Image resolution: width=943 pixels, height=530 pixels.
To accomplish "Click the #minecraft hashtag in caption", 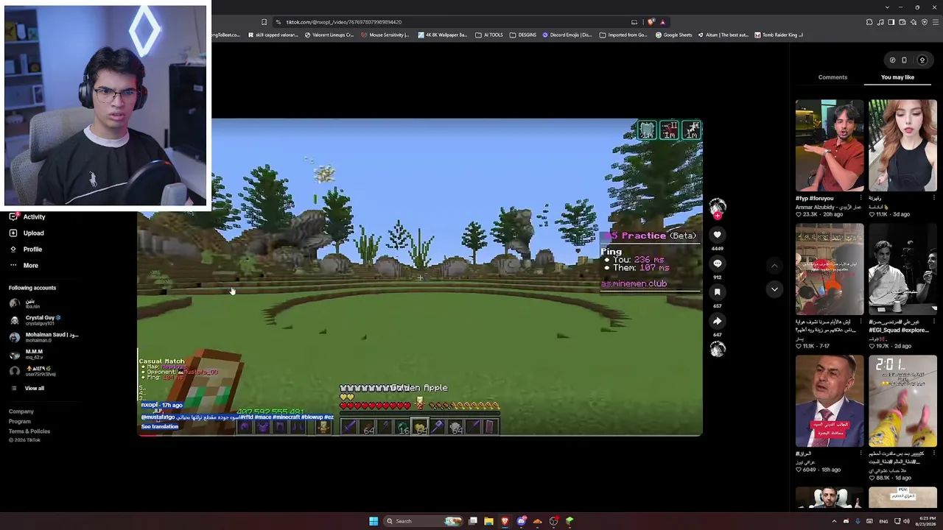I will click(x=286, y=417).
